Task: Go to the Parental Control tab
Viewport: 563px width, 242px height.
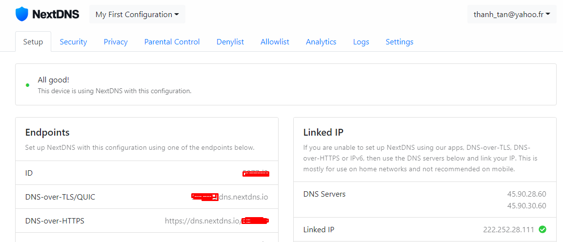Action: click(x=172, y=41)
